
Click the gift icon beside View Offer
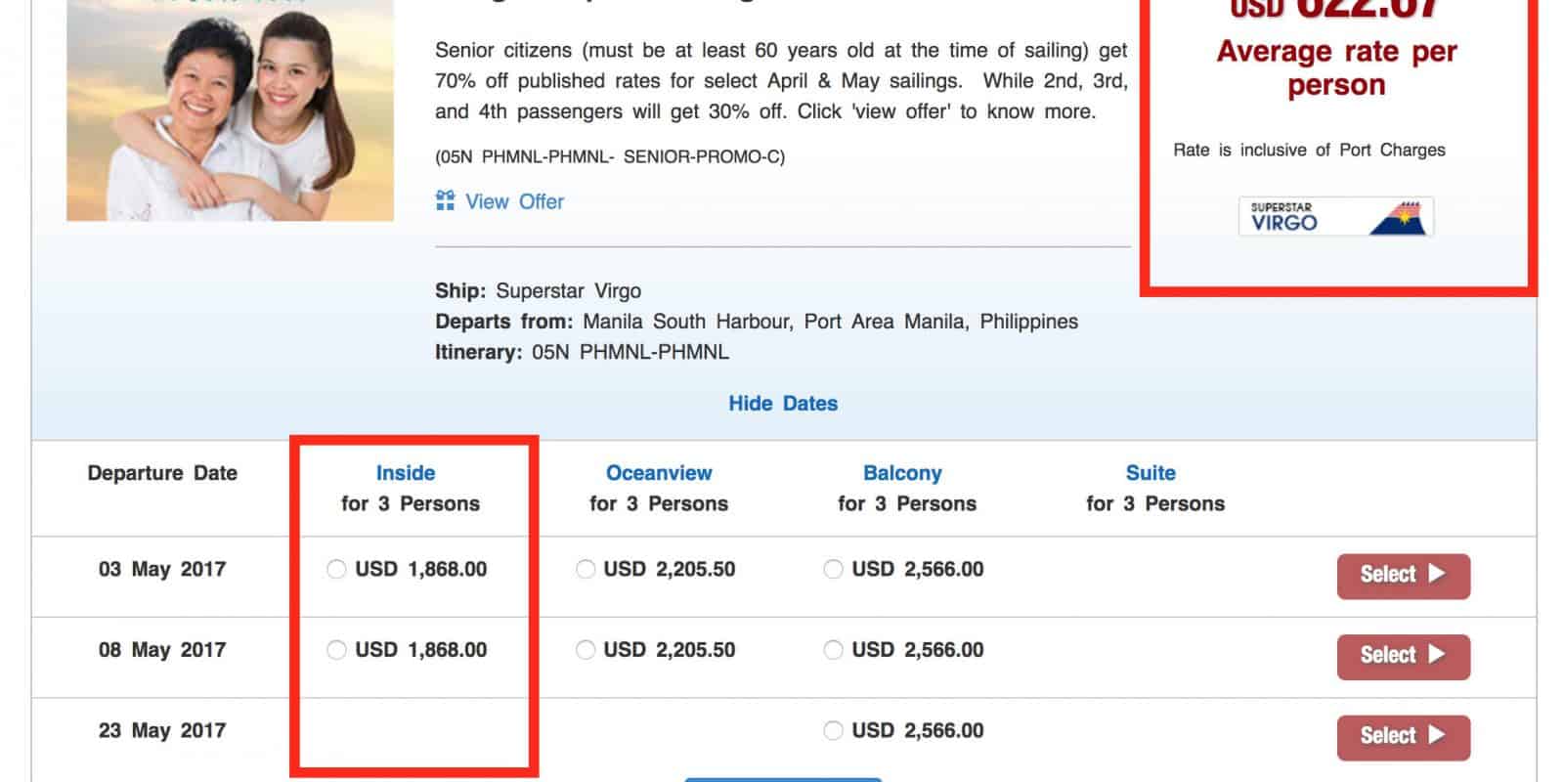coord(445,201)
